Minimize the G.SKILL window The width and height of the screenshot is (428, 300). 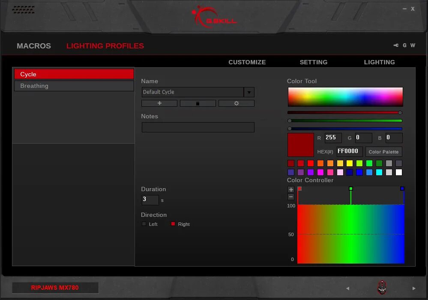[x=404, y=9]
